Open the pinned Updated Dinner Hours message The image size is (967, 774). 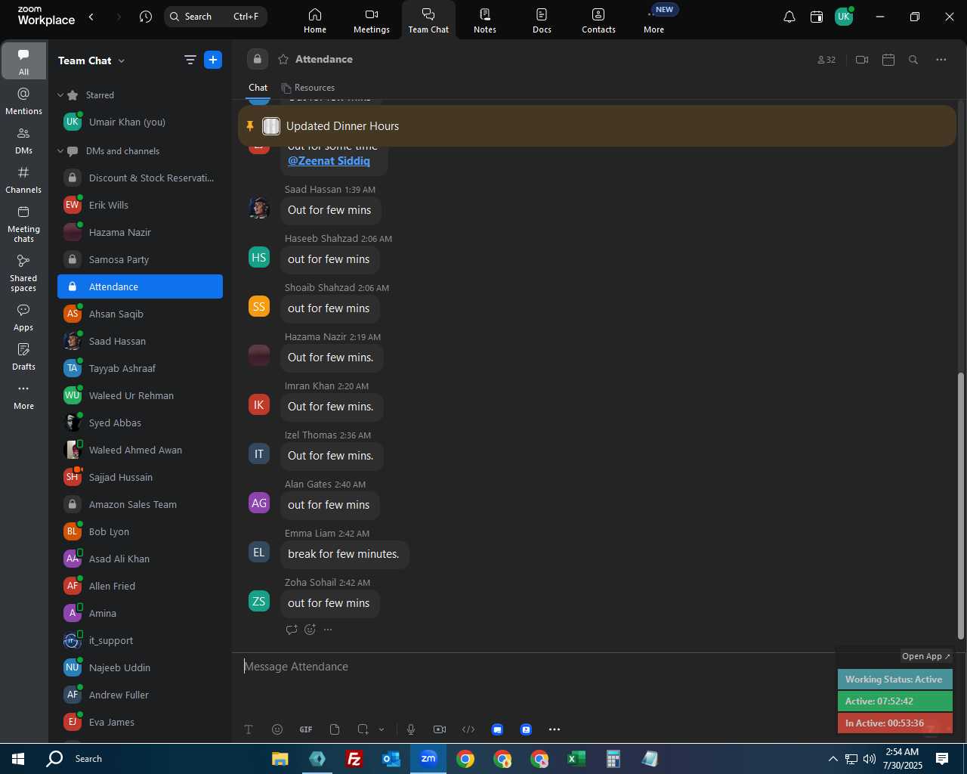[x=597, y=126]
